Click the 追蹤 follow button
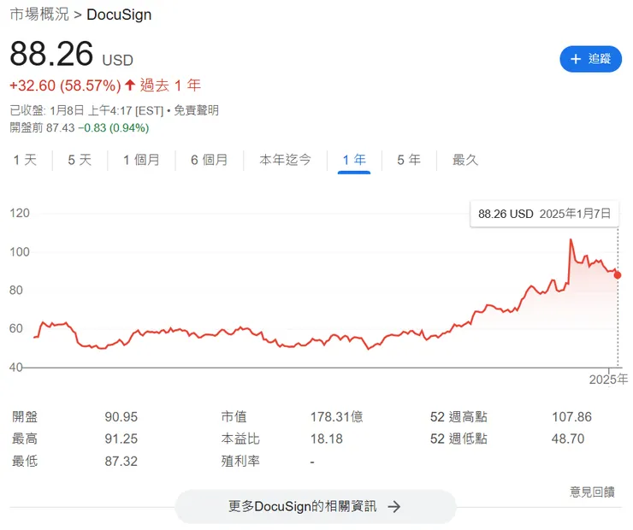 [x=590, y=59]
